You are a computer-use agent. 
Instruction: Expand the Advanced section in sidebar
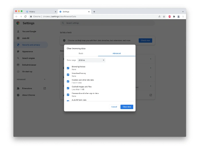[x=31, y=79]
